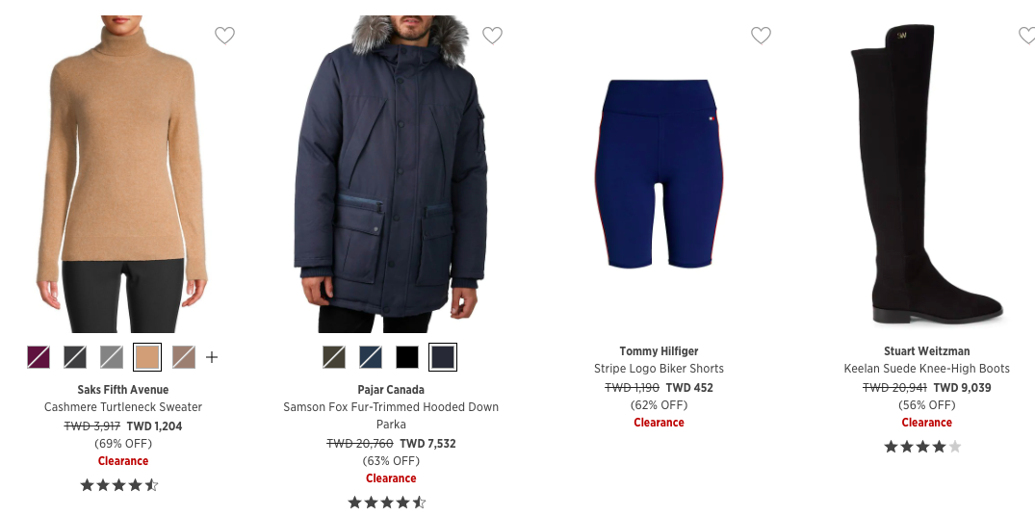1035x516 pixels.
Task: Select the burgundy sweater color swatch
Action: pyautogui.click(x=39, y=357)
